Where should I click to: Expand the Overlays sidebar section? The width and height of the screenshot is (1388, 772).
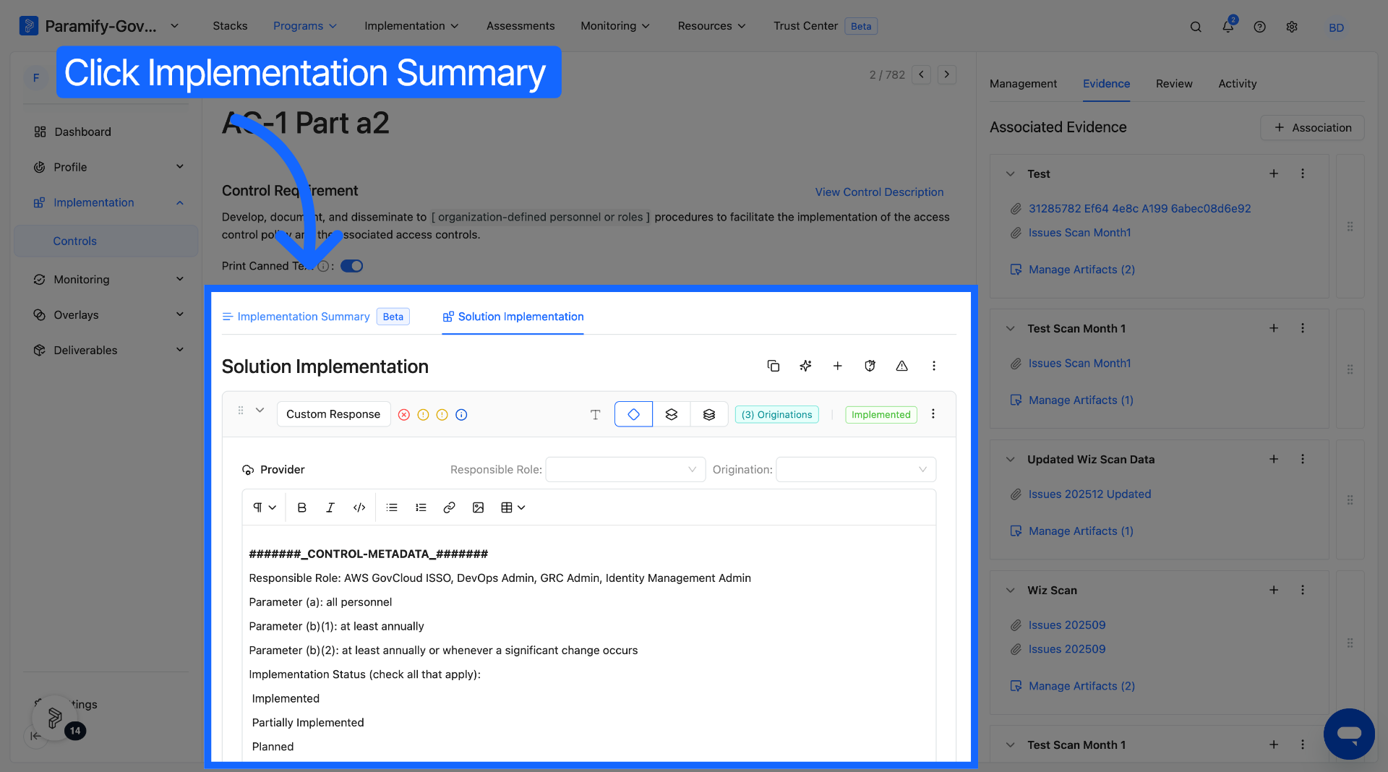(x=180, y=314)
